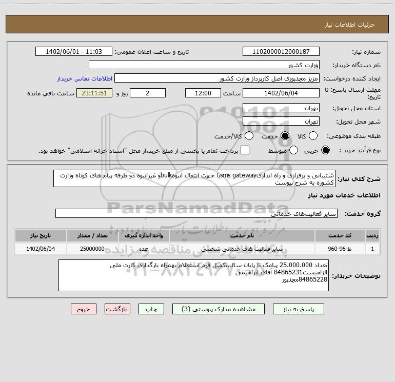Screen dimensions: 395x382
Task: Click the table need-date cell 1402/06/04
Action: (x=41, y=249)
